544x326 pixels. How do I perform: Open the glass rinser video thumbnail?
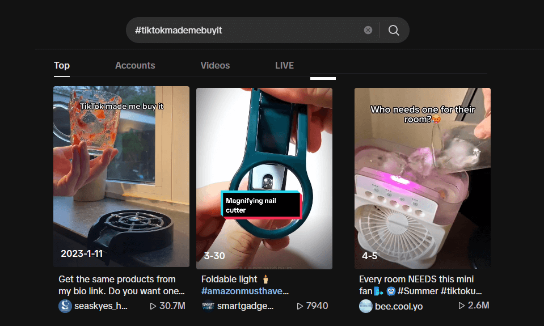pos(121,176)
